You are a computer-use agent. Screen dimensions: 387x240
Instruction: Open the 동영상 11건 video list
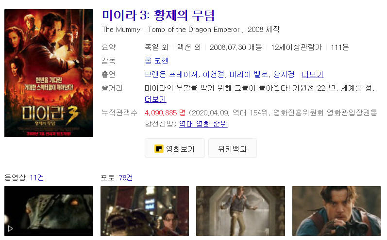coord(24,177)
